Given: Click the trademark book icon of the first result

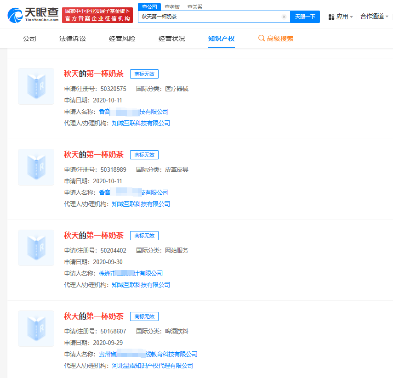Looking at the screenshot, I should [x=36, y=86].
